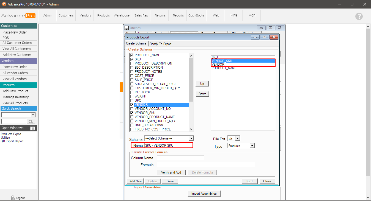Click the Save schema button
This screenshot has height=201, width=371.
click(x=170, y=181)
